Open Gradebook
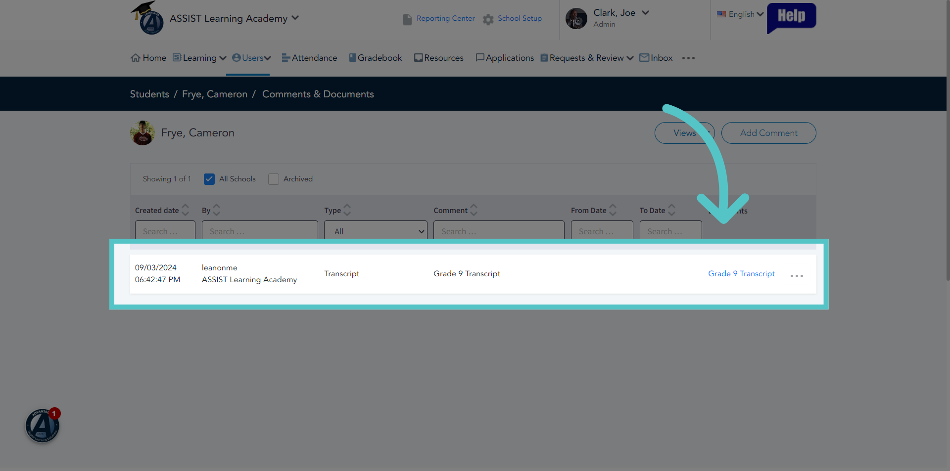Viewport: 950px width, 471px height. click(x=380, y=58)
